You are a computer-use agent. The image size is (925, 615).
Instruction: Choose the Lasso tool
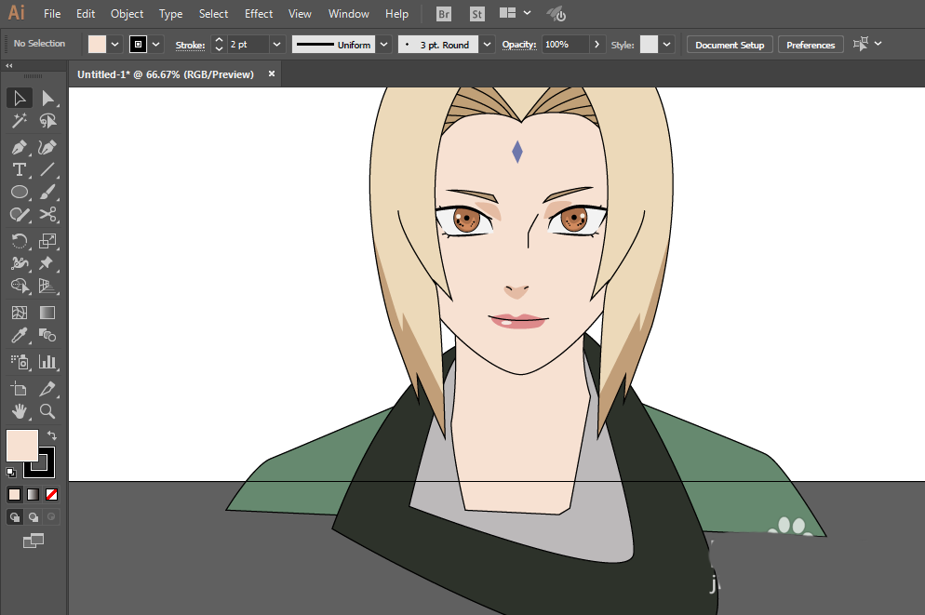tap(47, 121)
